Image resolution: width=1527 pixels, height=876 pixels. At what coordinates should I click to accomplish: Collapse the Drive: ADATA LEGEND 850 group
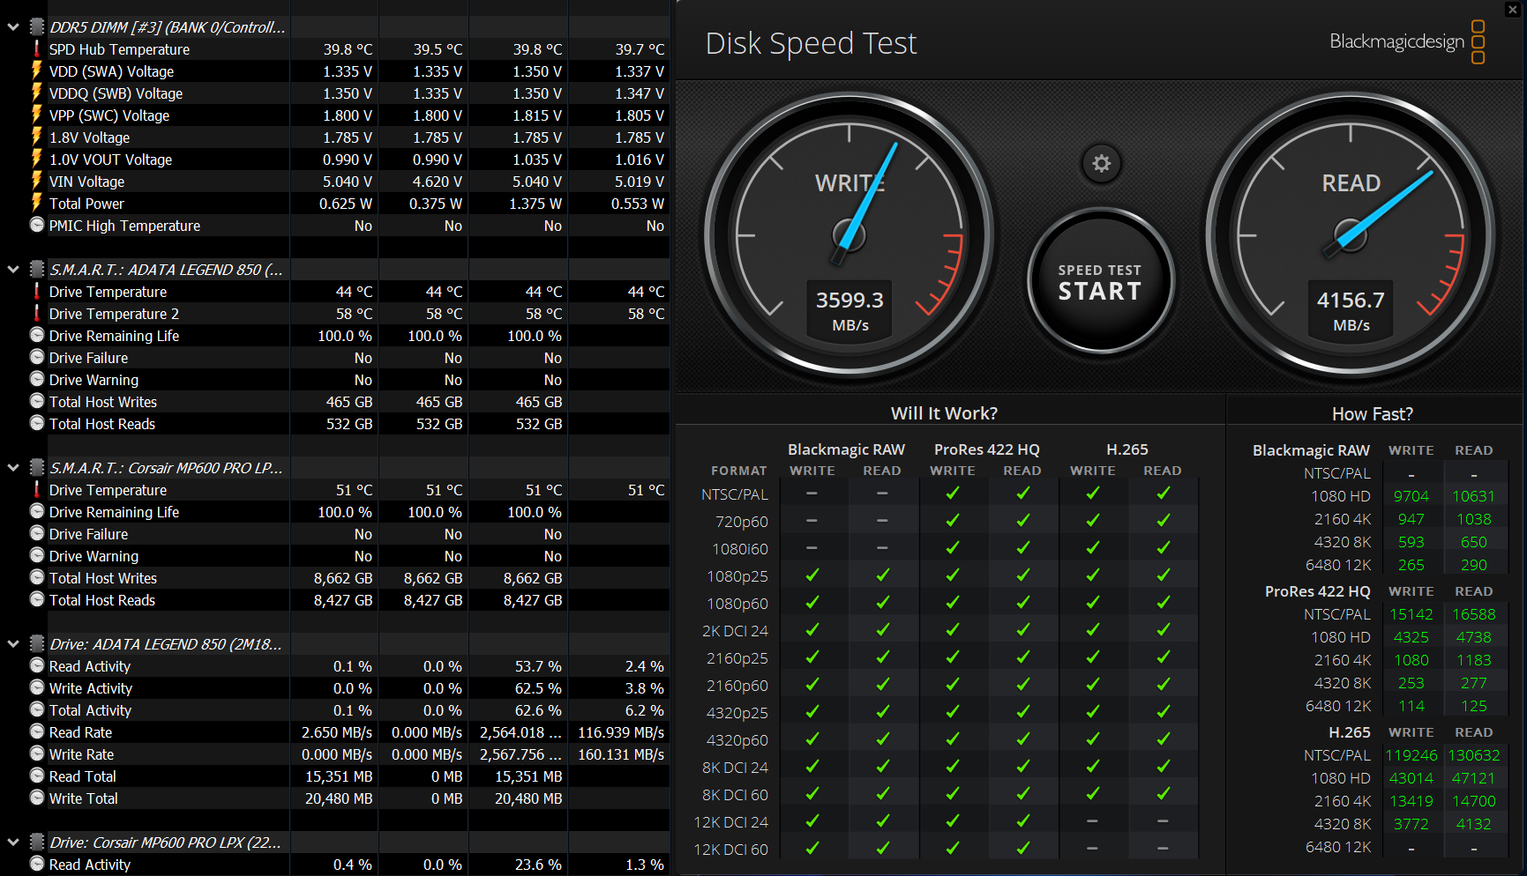click(13, 644)
